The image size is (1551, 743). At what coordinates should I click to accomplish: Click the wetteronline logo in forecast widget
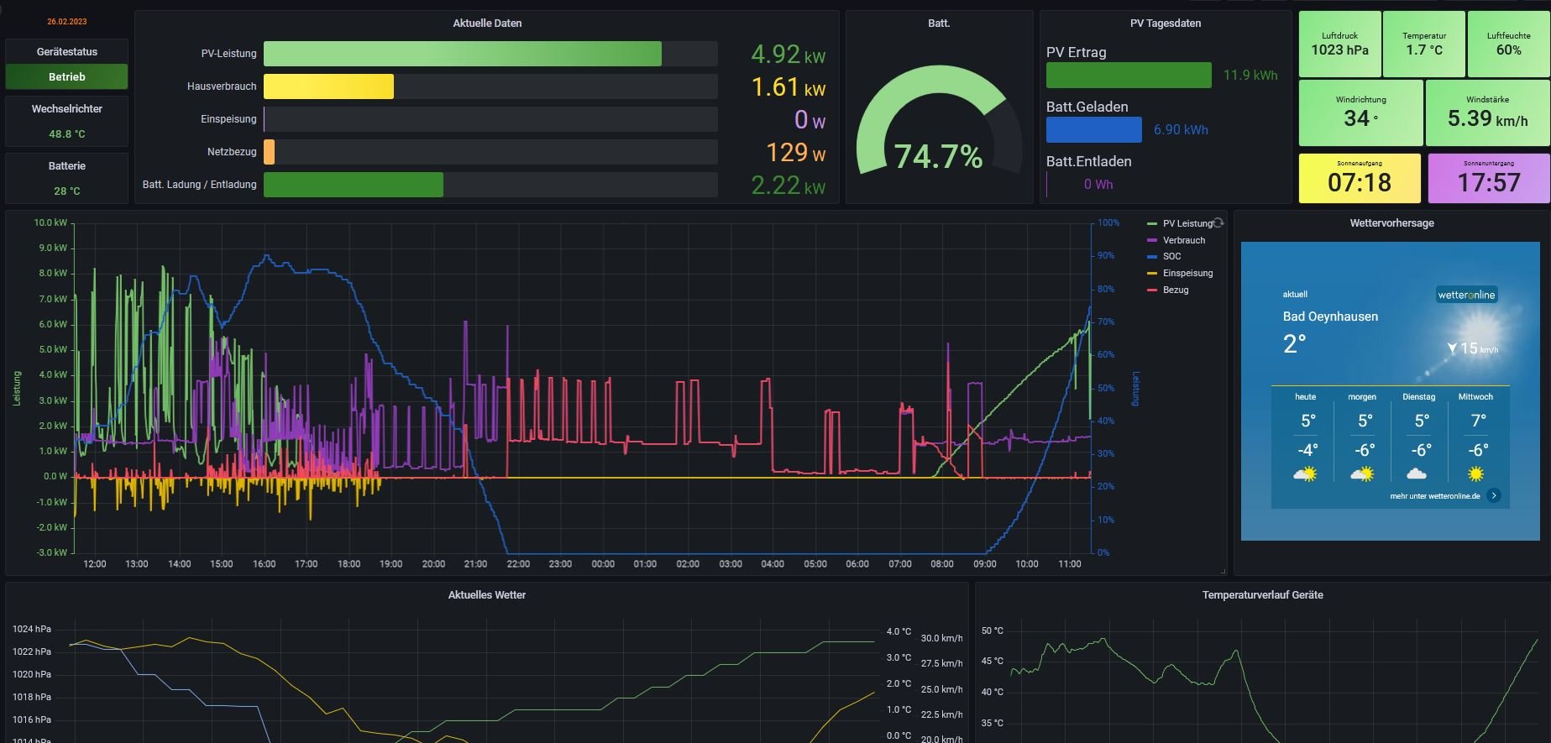point(1466,295)
